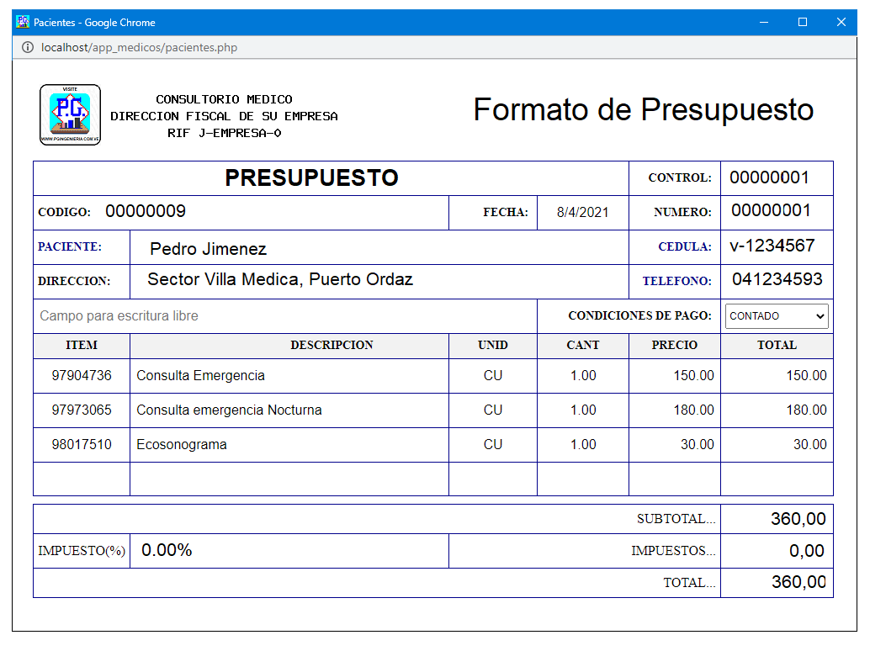
Task: Click the PACIENTE label
Action: click(70, 246)
